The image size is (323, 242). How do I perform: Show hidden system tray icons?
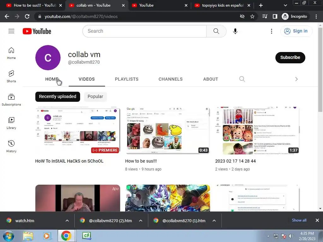(268, 236)
